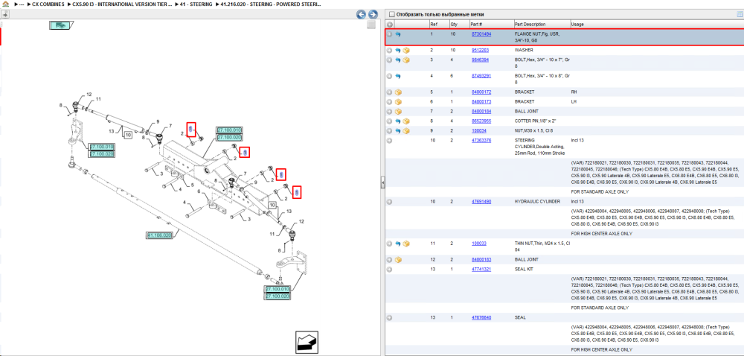The image size is (744, 356).
Task: Click the box icon on 84800183 BALL JOINT row
Action: (x=398, y=260)
